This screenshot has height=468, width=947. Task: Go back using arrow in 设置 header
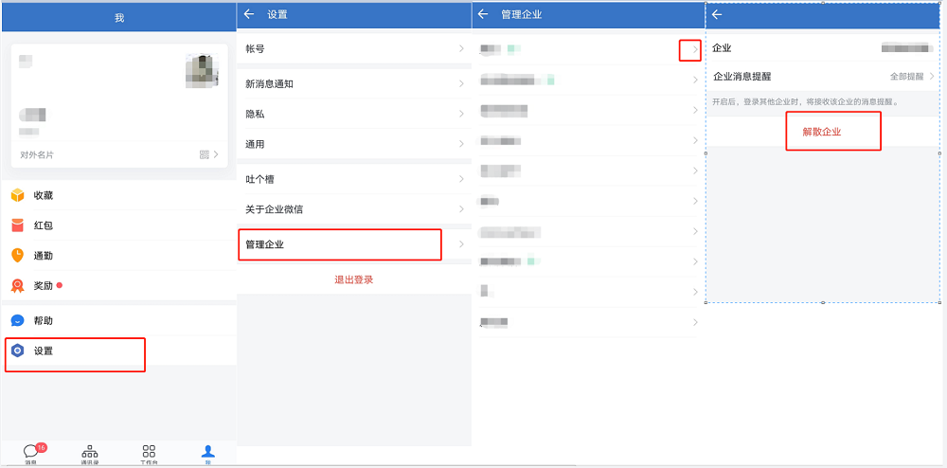(250, 14)
